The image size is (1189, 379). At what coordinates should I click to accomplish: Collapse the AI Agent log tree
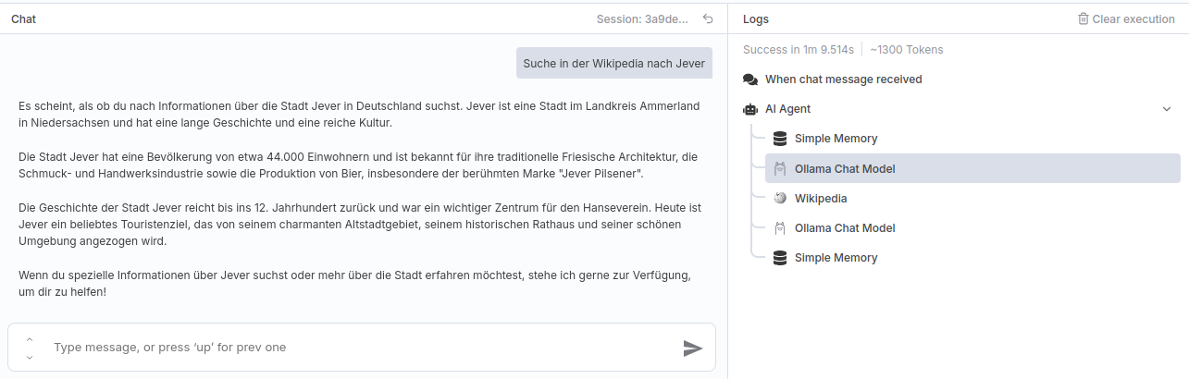[x=1166, y=109]
